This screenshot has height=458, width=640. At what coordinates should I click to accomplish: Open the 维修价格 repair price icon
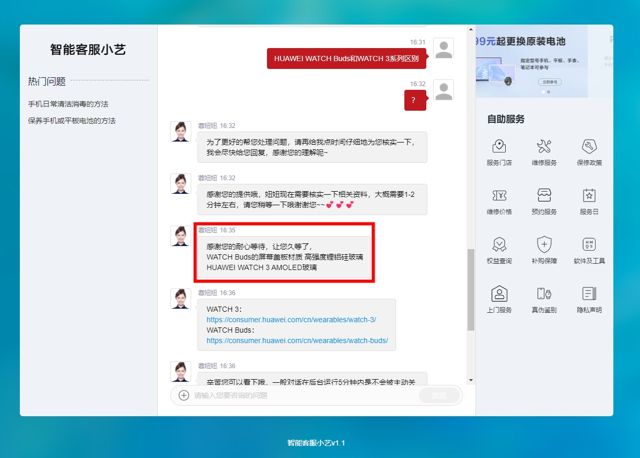[x=499, y=195]
